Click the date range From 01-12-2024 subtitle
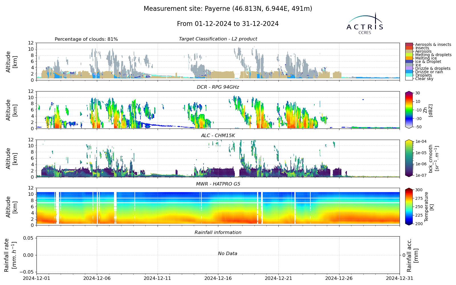The image size is (456, 285). pos(228,24)
